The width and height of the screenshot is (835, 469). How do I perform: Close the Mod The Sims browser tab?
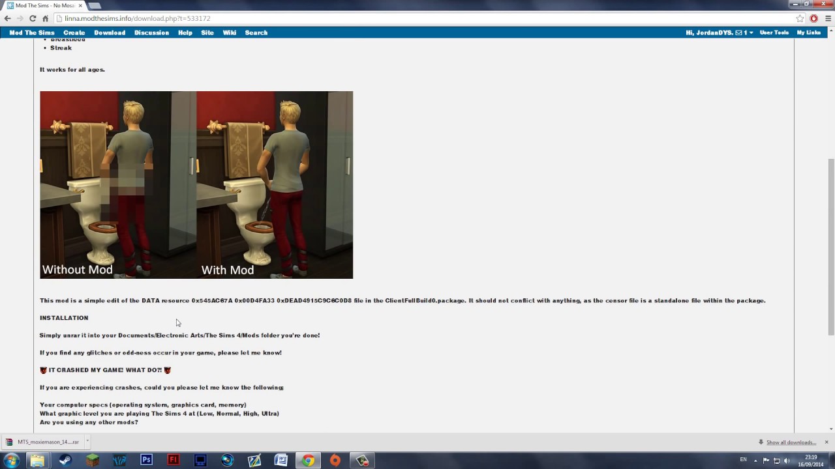(x=80, y=5)
